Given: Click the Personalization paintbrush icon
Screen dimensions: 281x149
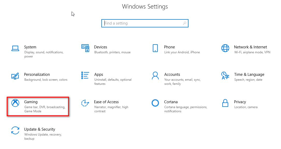Looking at the screenshot, I should [15, 76].
